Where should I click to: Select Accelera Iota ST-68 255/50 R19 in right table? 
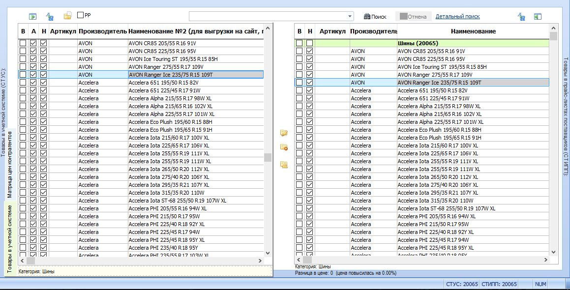473,208
